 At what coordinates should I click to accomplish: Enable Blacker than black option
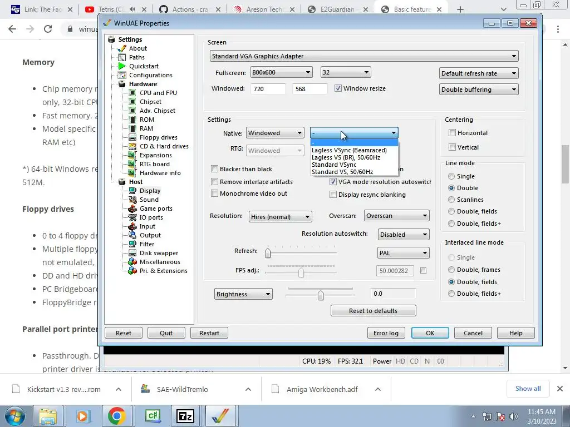coord(214,169)
